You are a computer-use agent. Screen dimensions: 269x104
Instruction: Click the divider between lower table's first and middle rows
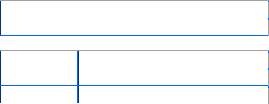[134, 68]
